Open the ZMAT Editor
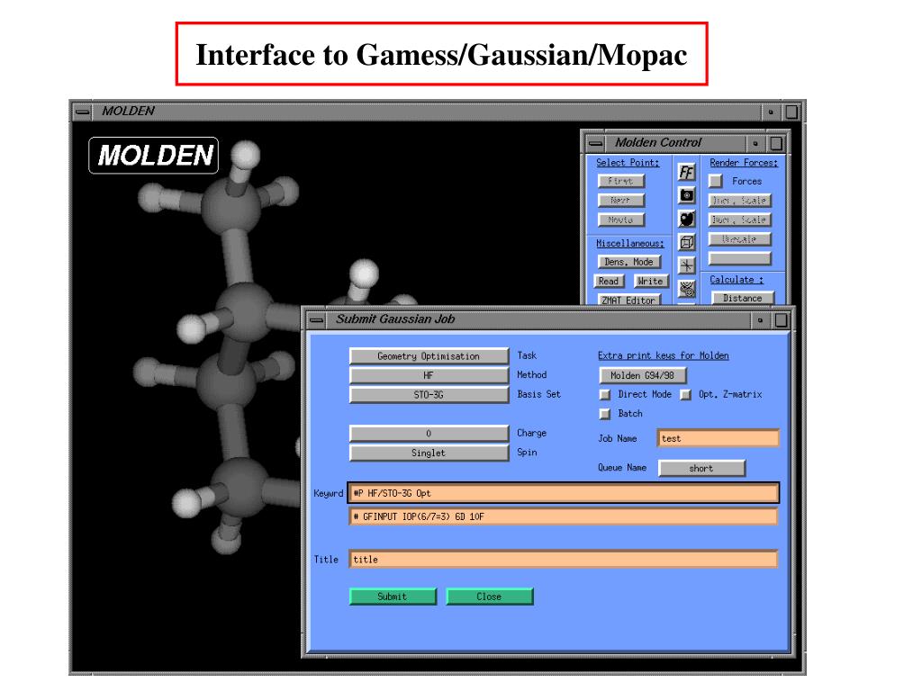The height and width of the screenshot is (691, 922). pos(628,301)
